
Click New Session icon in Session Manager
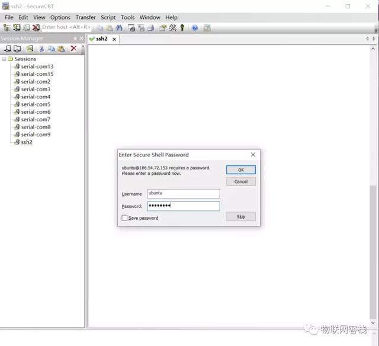click(x=8, y=49)
